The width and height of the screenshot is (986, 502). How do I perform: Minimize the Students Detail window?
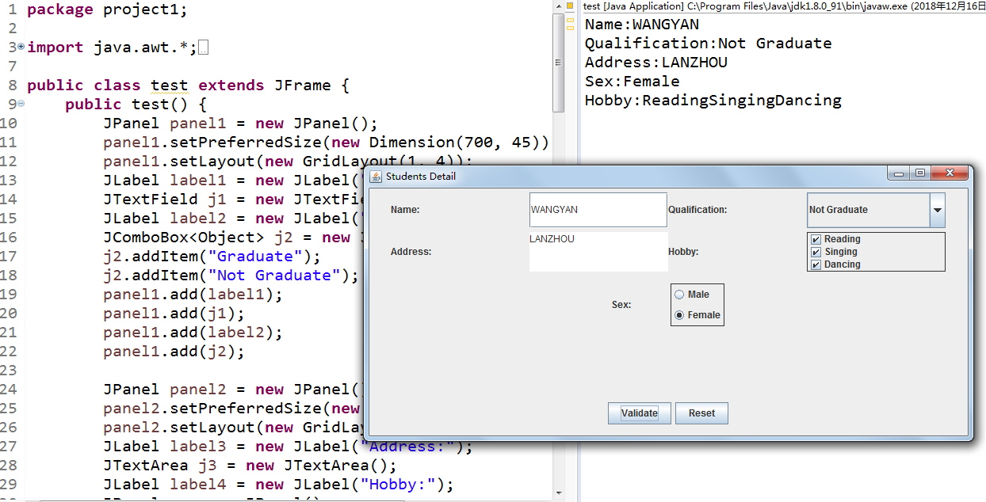click(899, 173)
